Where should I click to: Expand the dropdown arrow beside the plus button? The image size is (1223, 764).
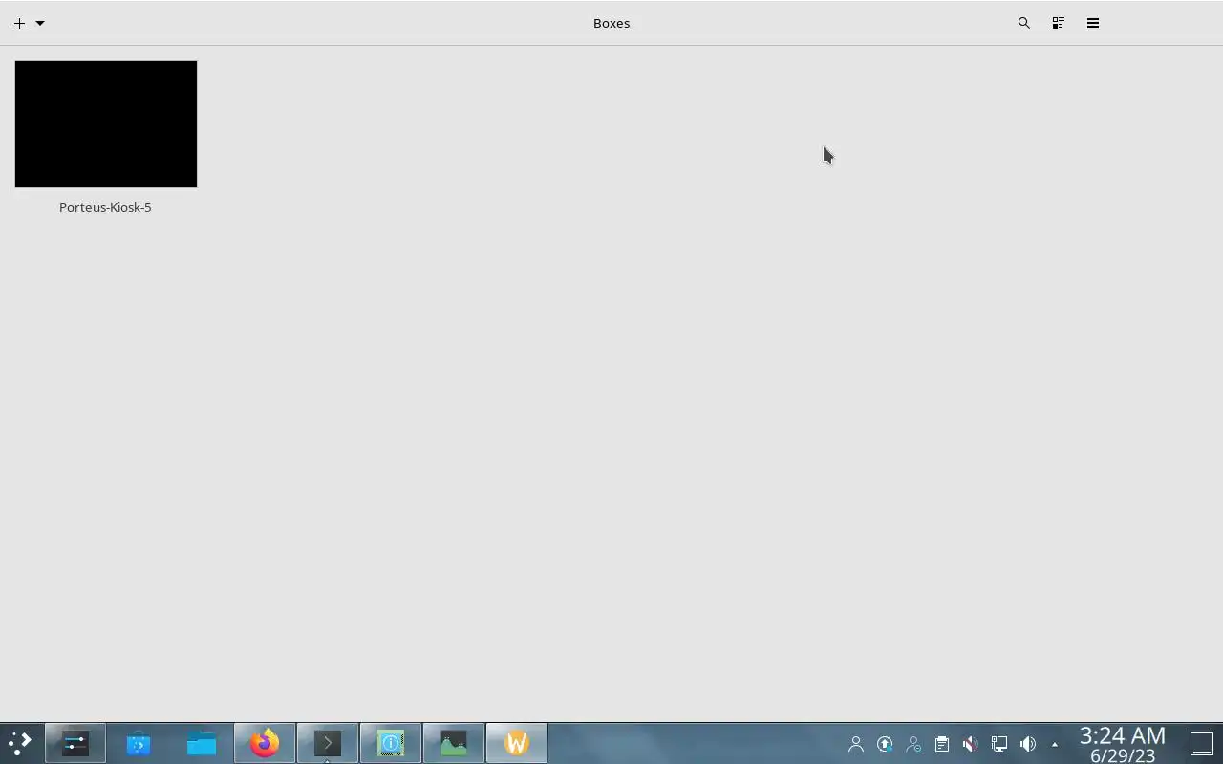coord(40,23)
